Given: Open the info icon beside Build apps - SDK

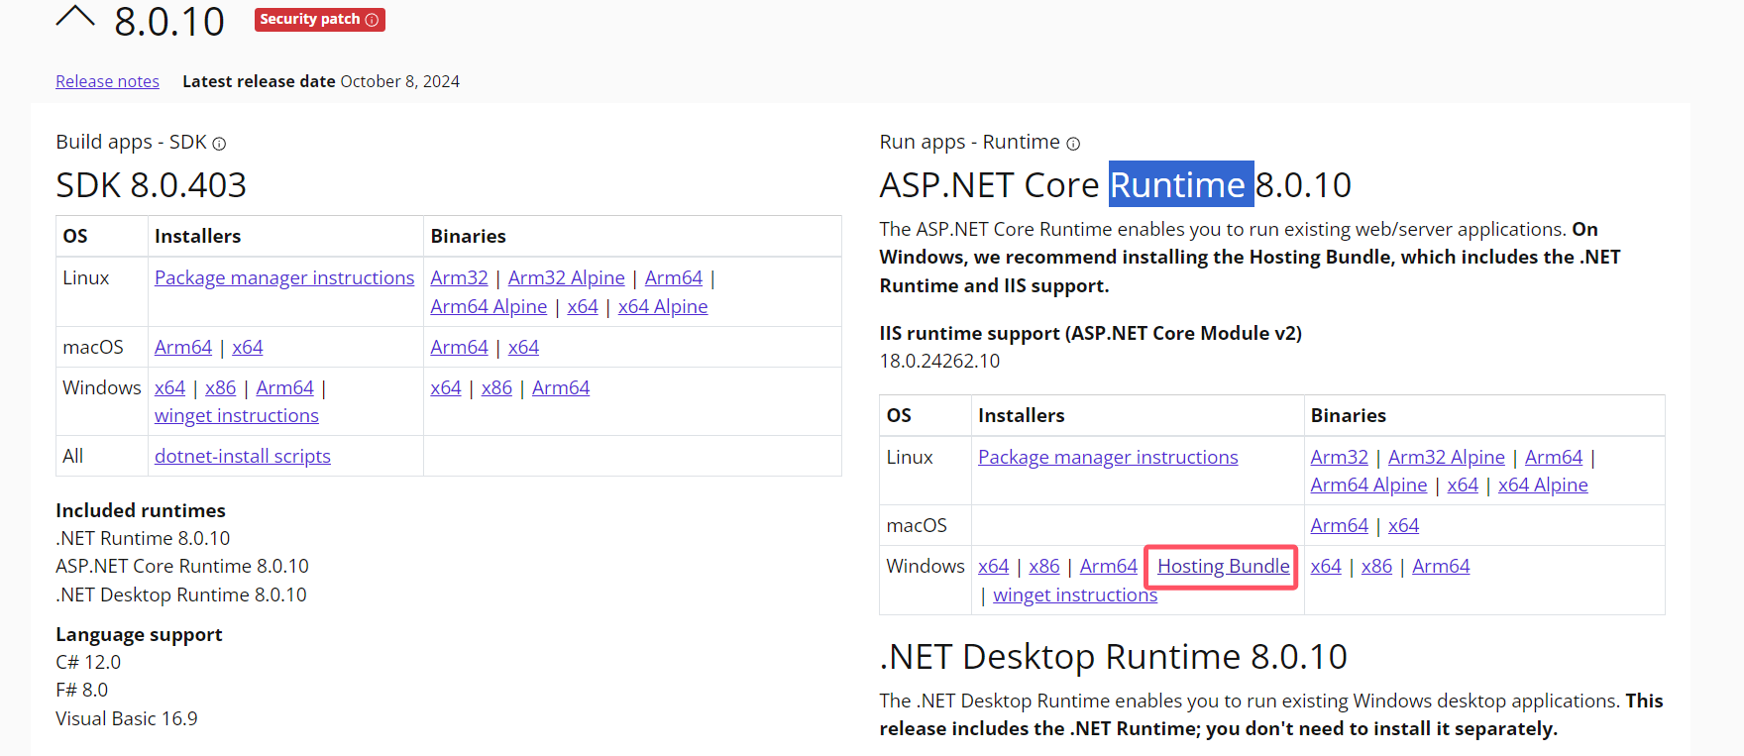Looking at the screenshot, I should [x=219, y=144].
